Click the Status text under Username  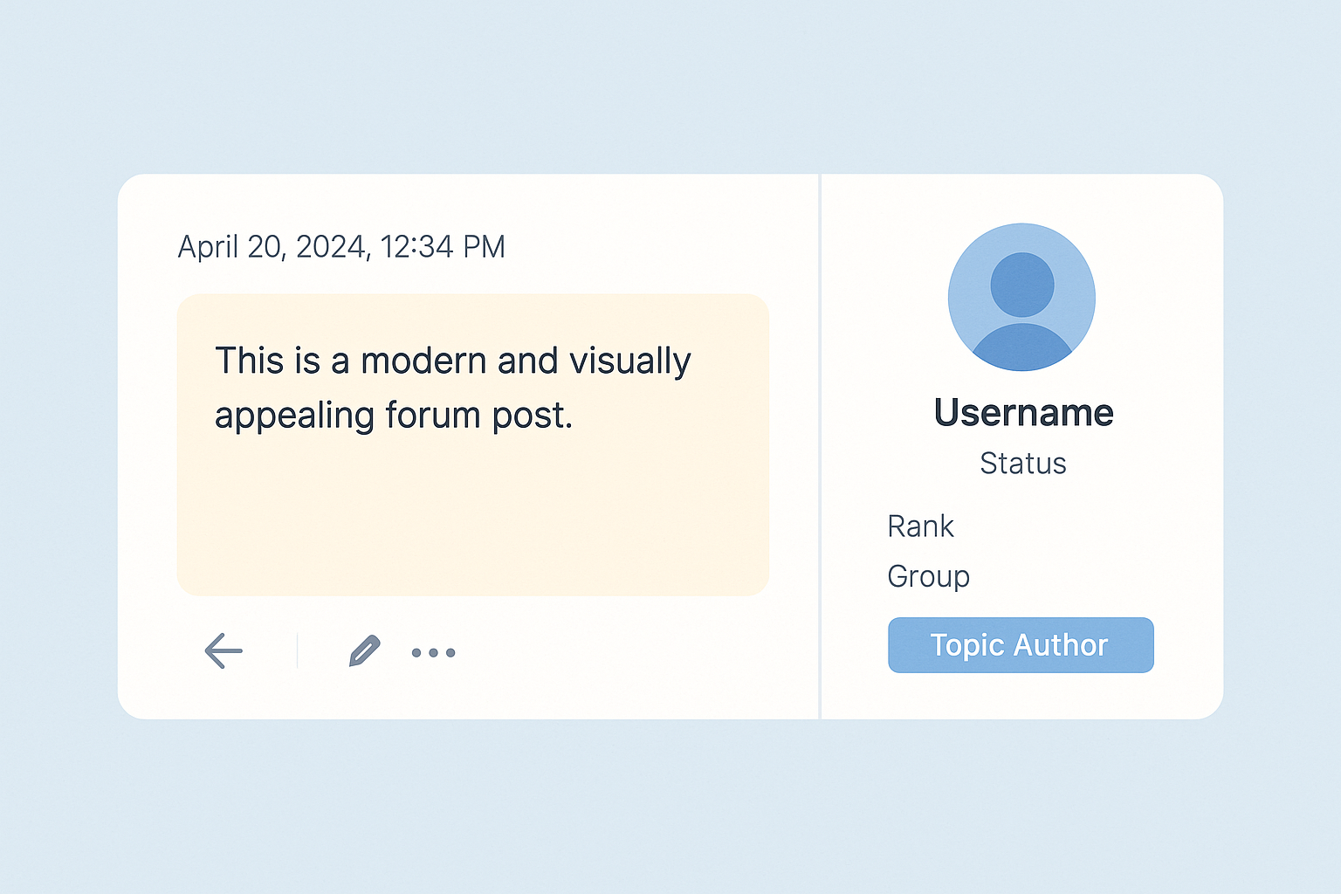pyautogui.click(x=1022, y=464)
